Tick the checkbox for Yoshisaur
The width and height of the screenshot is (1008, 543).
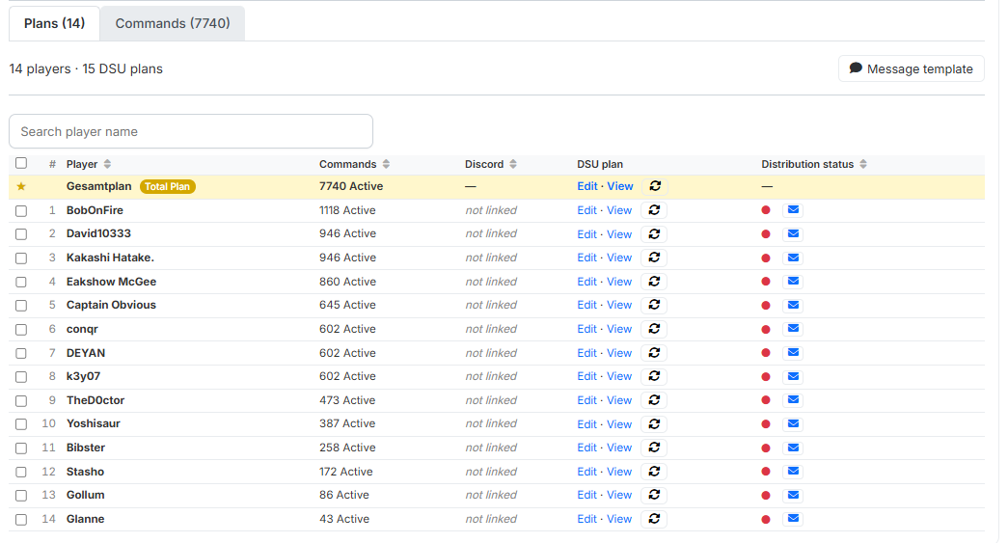pos(21,424)
